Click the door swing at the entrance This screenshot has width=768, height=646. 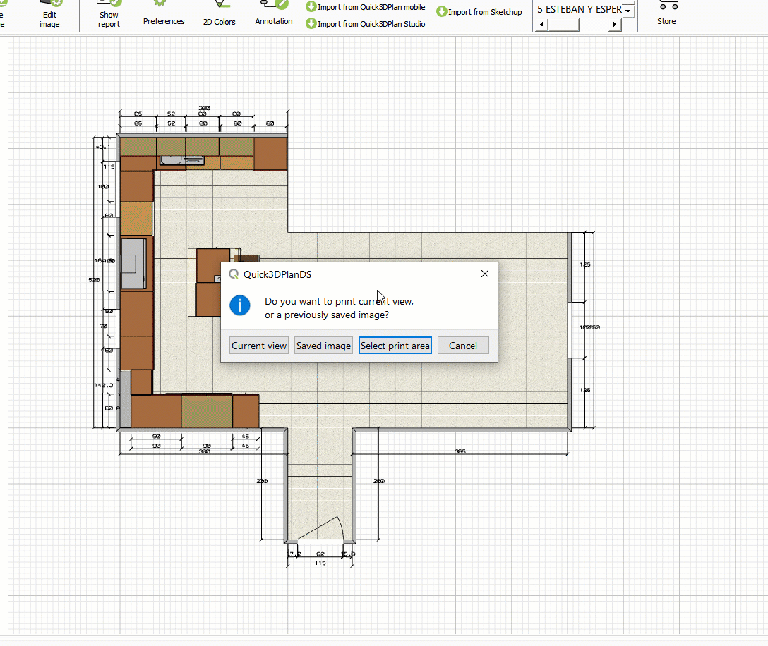coord(325,529)
